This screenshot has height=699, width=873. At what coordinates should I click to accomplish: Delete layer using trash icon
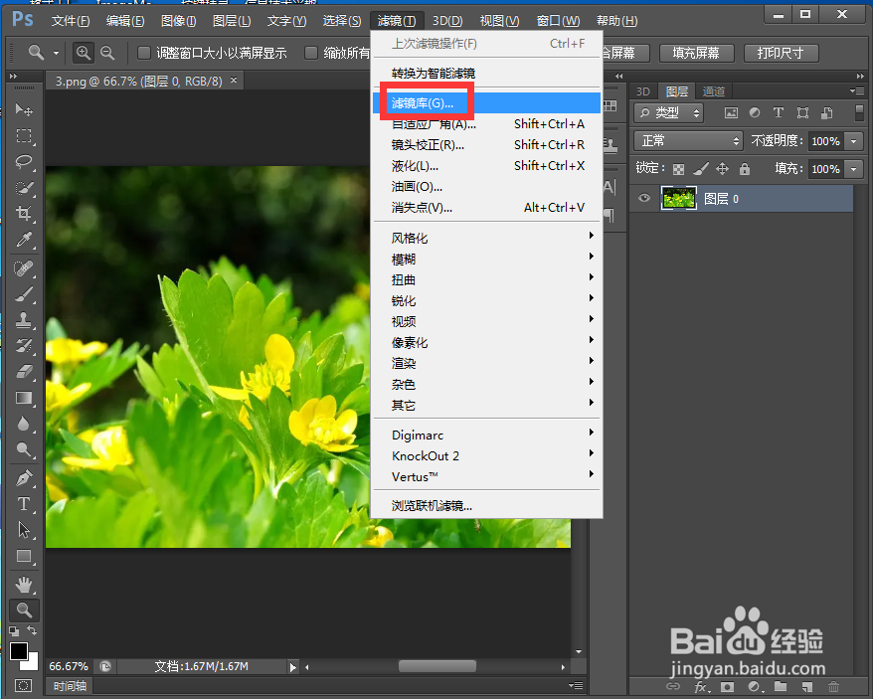[x=833, y=686]
